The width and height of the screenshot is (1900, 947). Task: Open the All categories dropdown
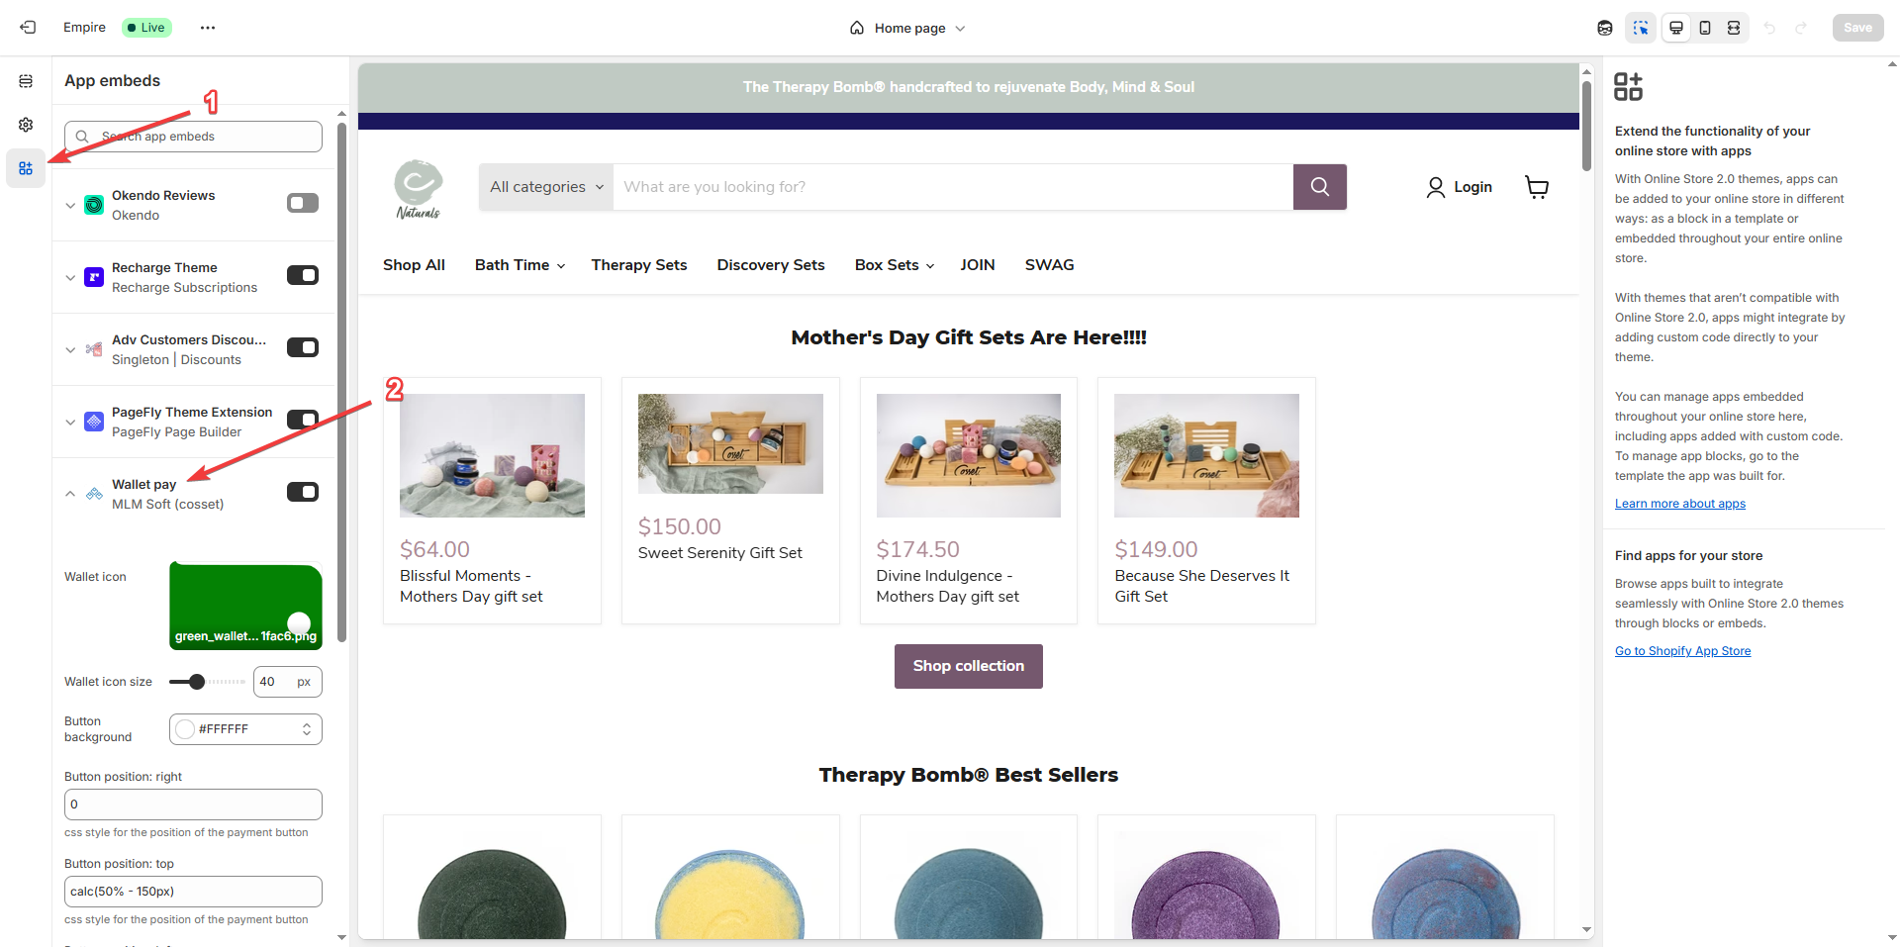pyautogui.click(x=546, y=187)
